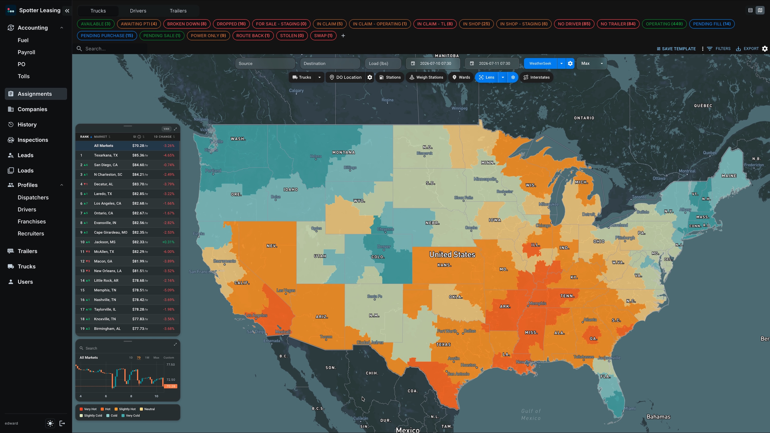Screen dimensions: 770x433
Task: Click the Very Hot legend swatch
Action: (81, 409)
